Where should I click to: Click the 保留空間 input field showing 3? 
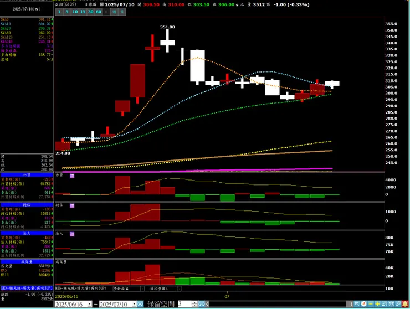click(x=184, y=304)
